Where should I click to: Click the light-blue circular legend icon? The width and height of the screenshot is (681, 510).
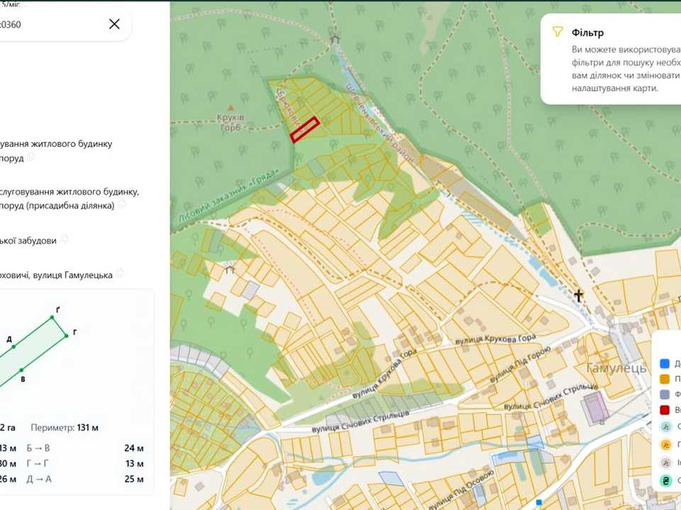[666, 426]
